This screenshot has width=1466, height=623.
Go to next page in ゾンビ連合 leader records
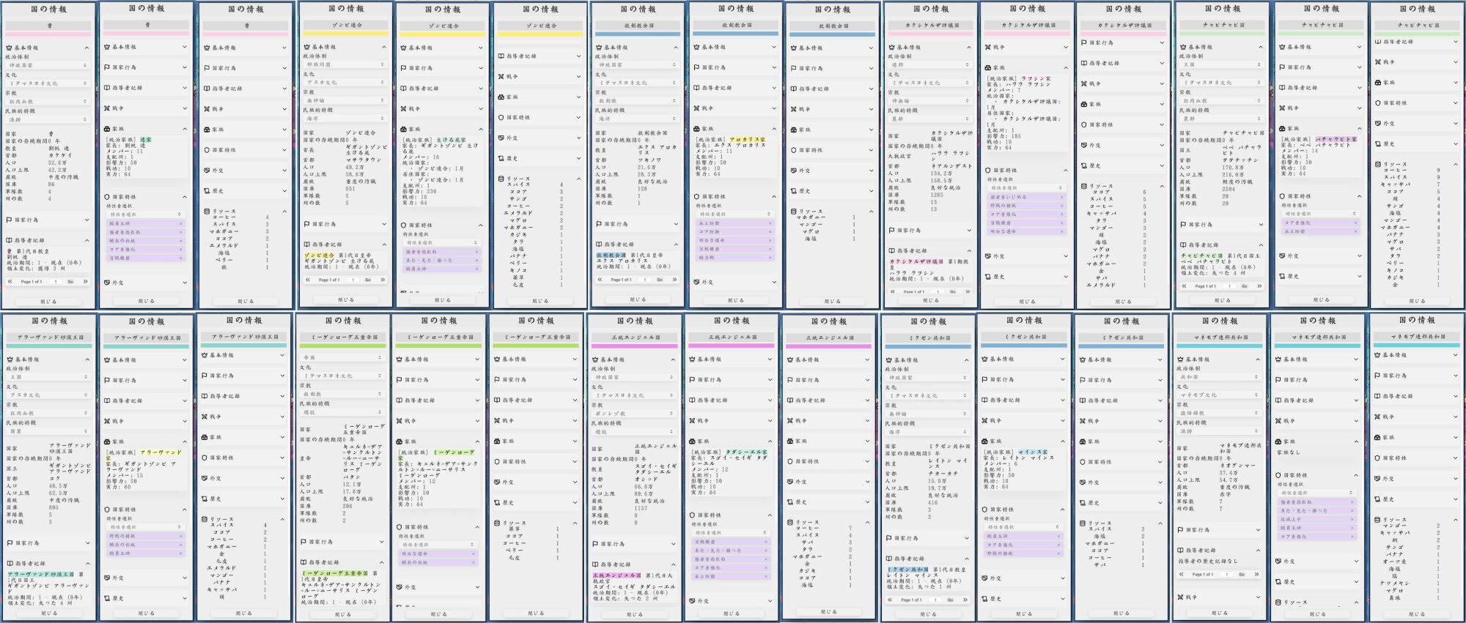[x=382, y=280]
